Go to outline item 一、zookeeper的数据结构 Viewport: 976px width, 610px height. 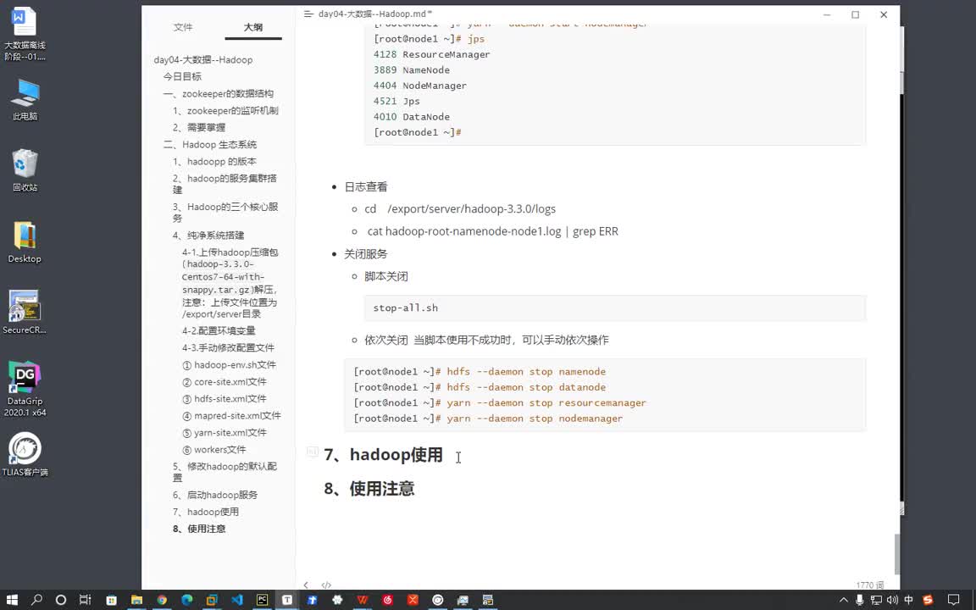click(x=218, y=93)
